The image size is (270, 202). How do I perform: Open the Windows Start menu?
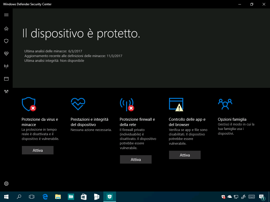click(6, 197)
